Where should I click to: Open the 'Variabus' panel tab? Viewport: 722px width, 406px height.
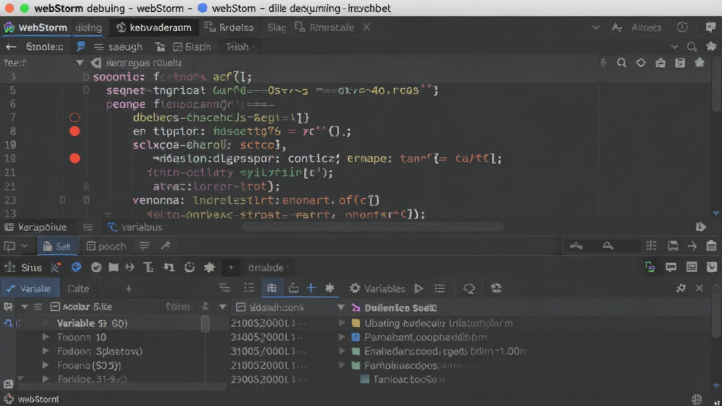click(x=135, y=228)
